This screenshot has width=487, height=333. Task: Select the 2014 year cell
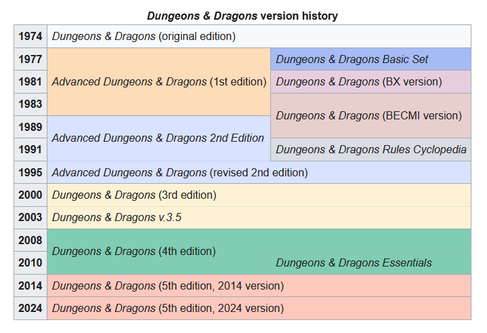pyautogui.click(x=30, y=286)
